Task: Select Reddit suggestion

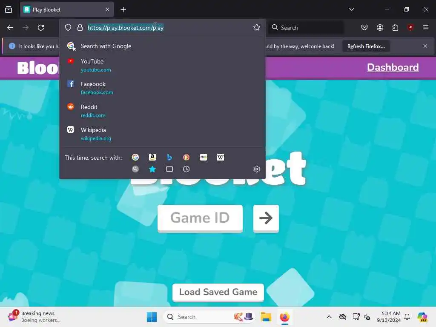Action: (x=162, y=111)
